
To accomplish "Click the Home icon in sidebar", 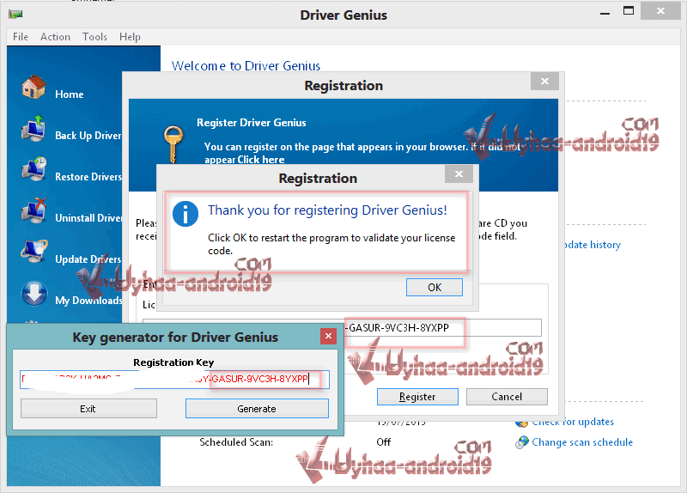I will click(x=33, y=87).
